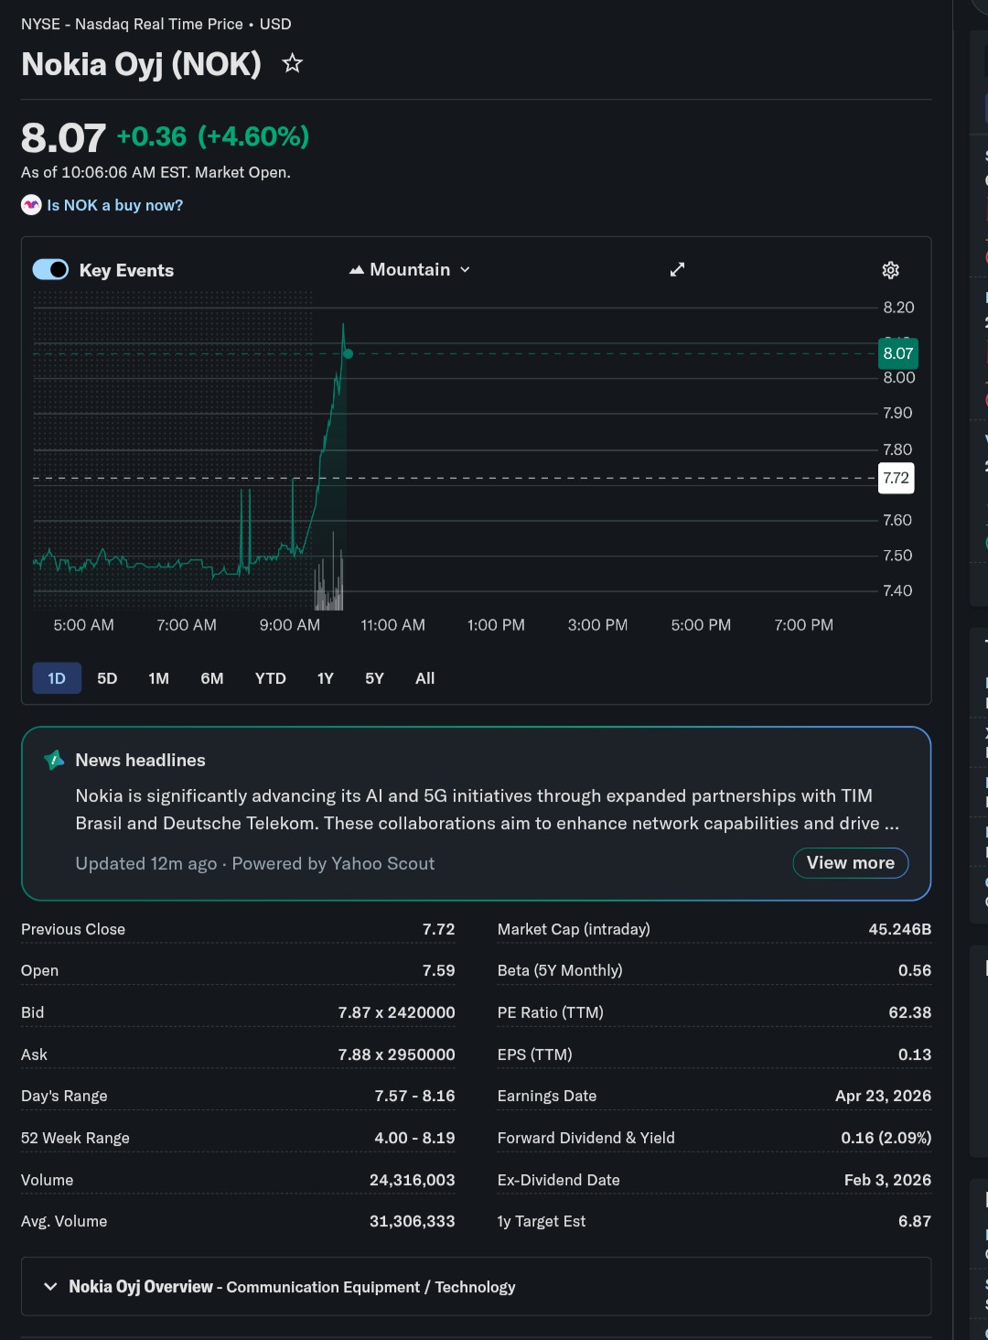Screen dimensions: 988x1340
Task: Select the 5Y chart range
Action: click(374, 678)
